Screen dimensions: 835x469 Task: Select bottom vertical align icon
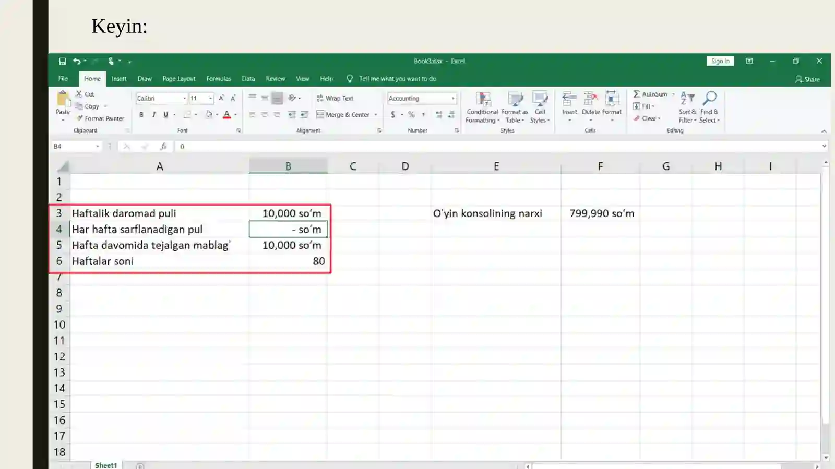(278, 98)
